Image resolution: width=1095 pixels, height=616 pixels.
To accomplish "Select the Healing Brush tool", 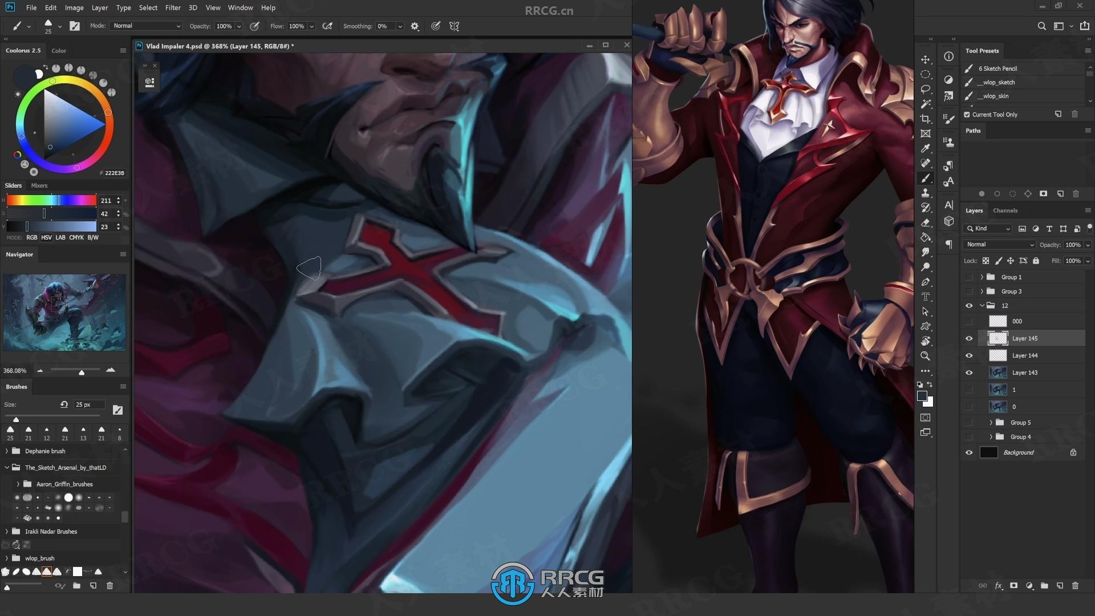I will pyautogui.click(x=926, y=163).
